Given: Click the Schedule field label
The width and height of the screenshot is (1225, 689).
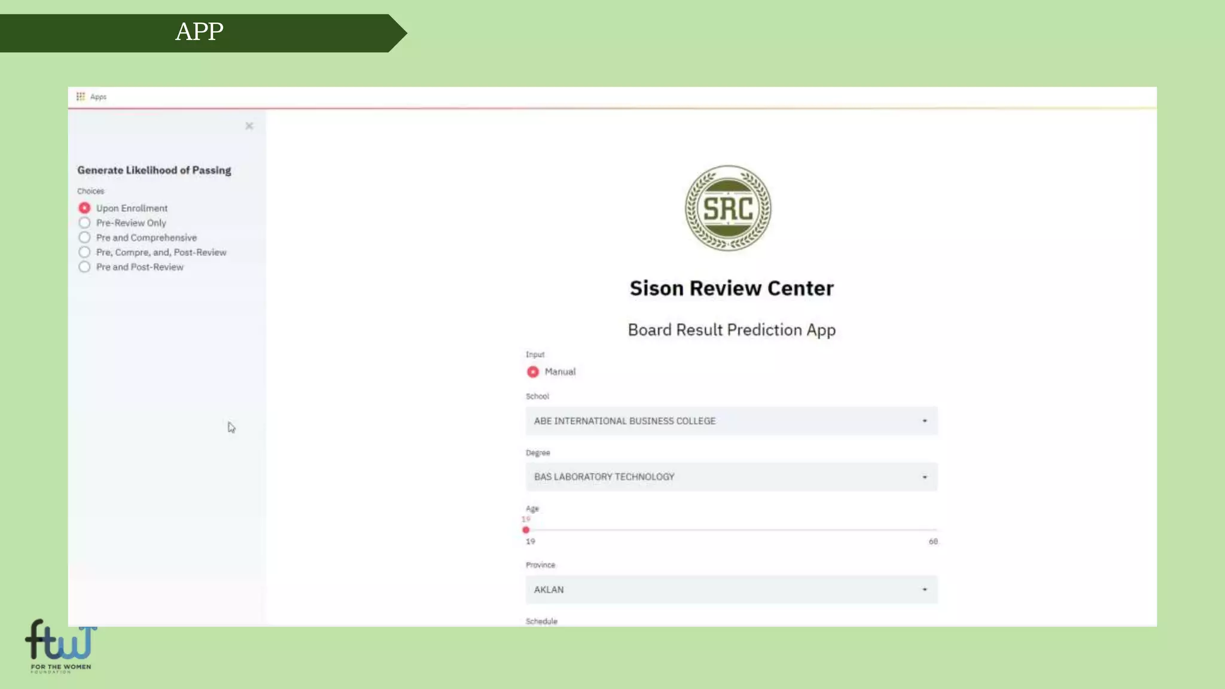Looking at the screenshot, I should pyautogui.click(x=541, y=621).
